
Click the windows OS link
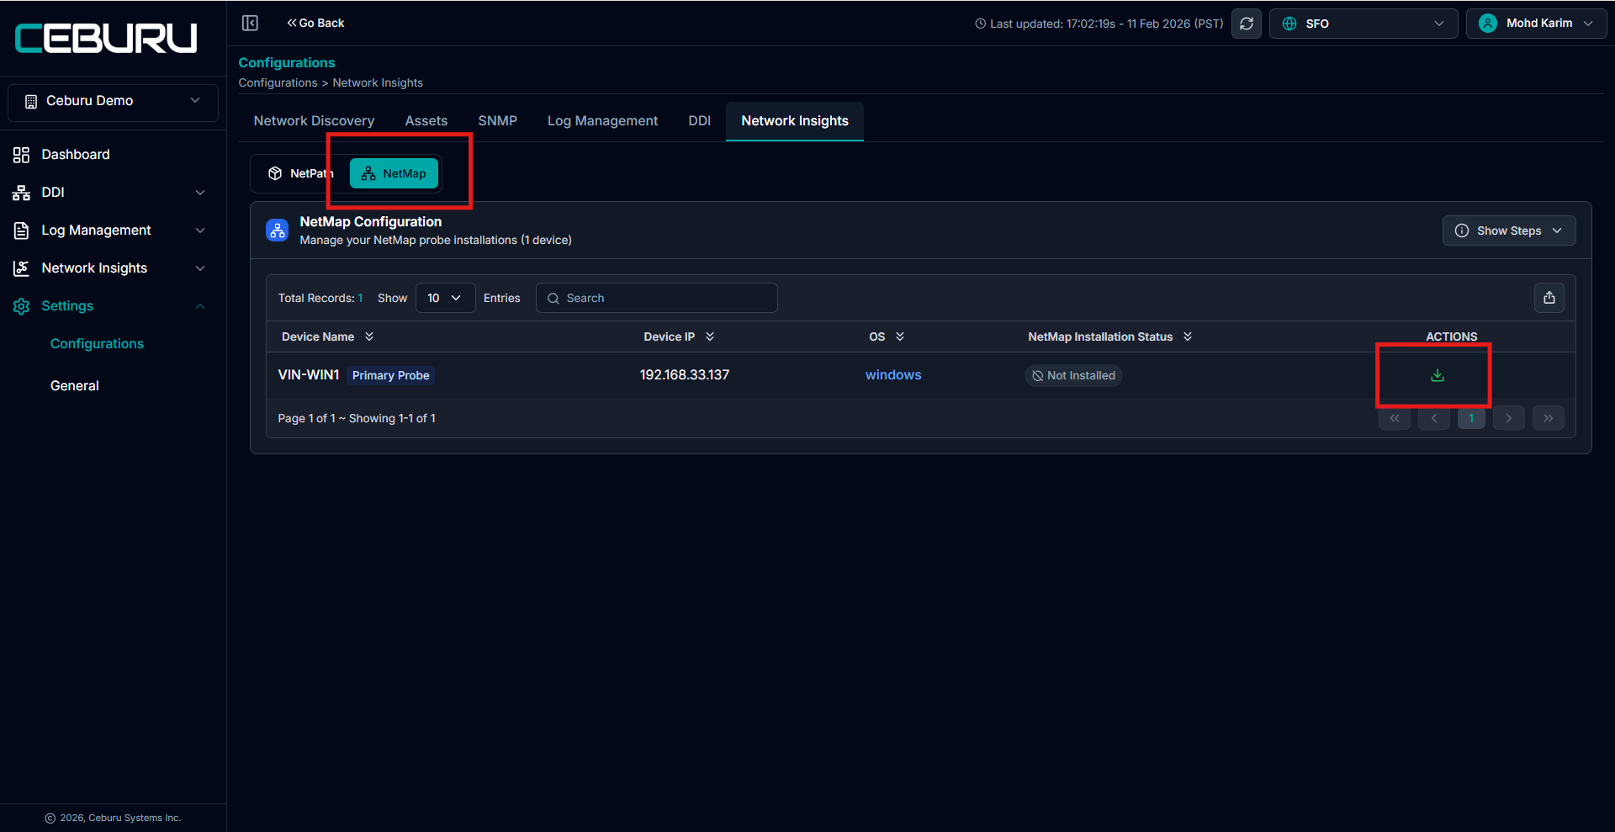[893, 375]
